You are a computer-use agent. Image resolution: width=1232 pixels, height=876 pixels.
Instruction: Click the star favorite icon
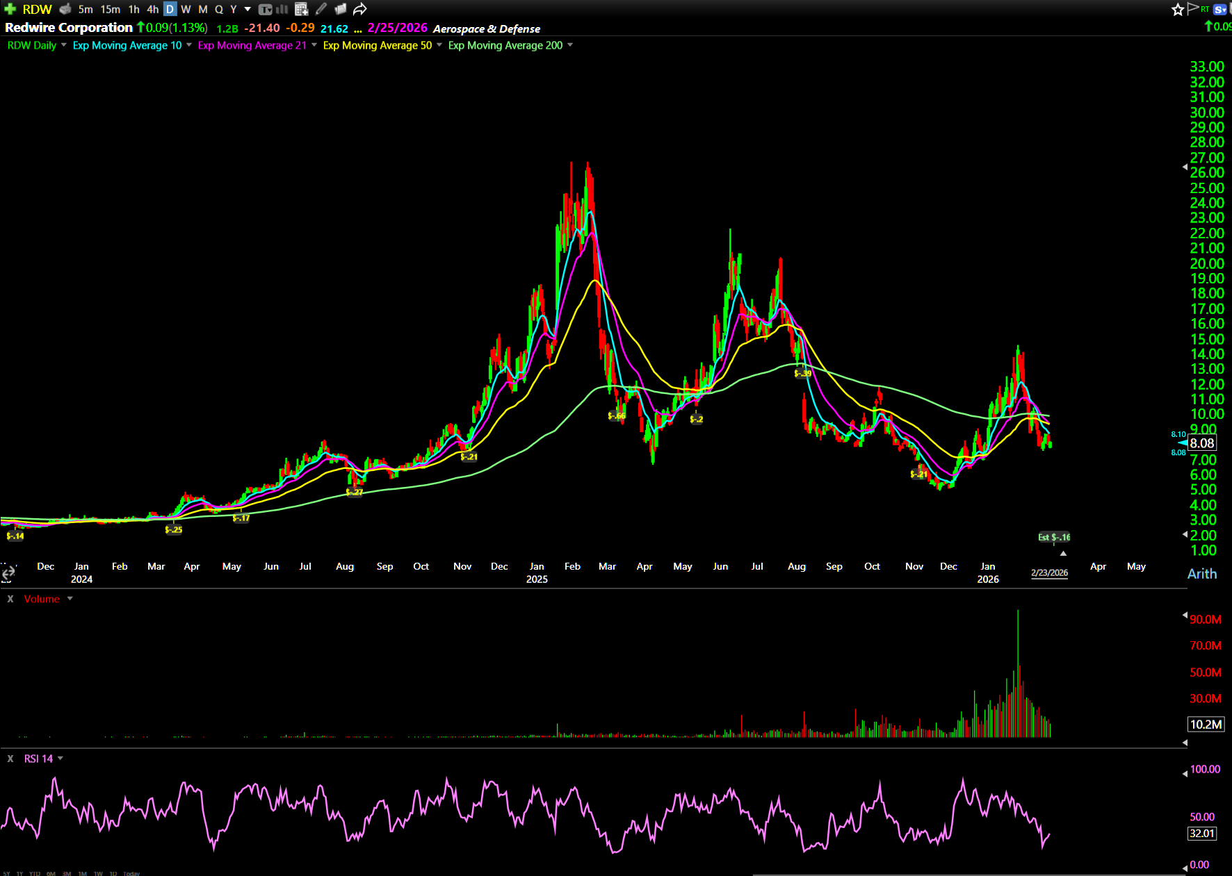pyautogui.click(x=1177, y=9)
